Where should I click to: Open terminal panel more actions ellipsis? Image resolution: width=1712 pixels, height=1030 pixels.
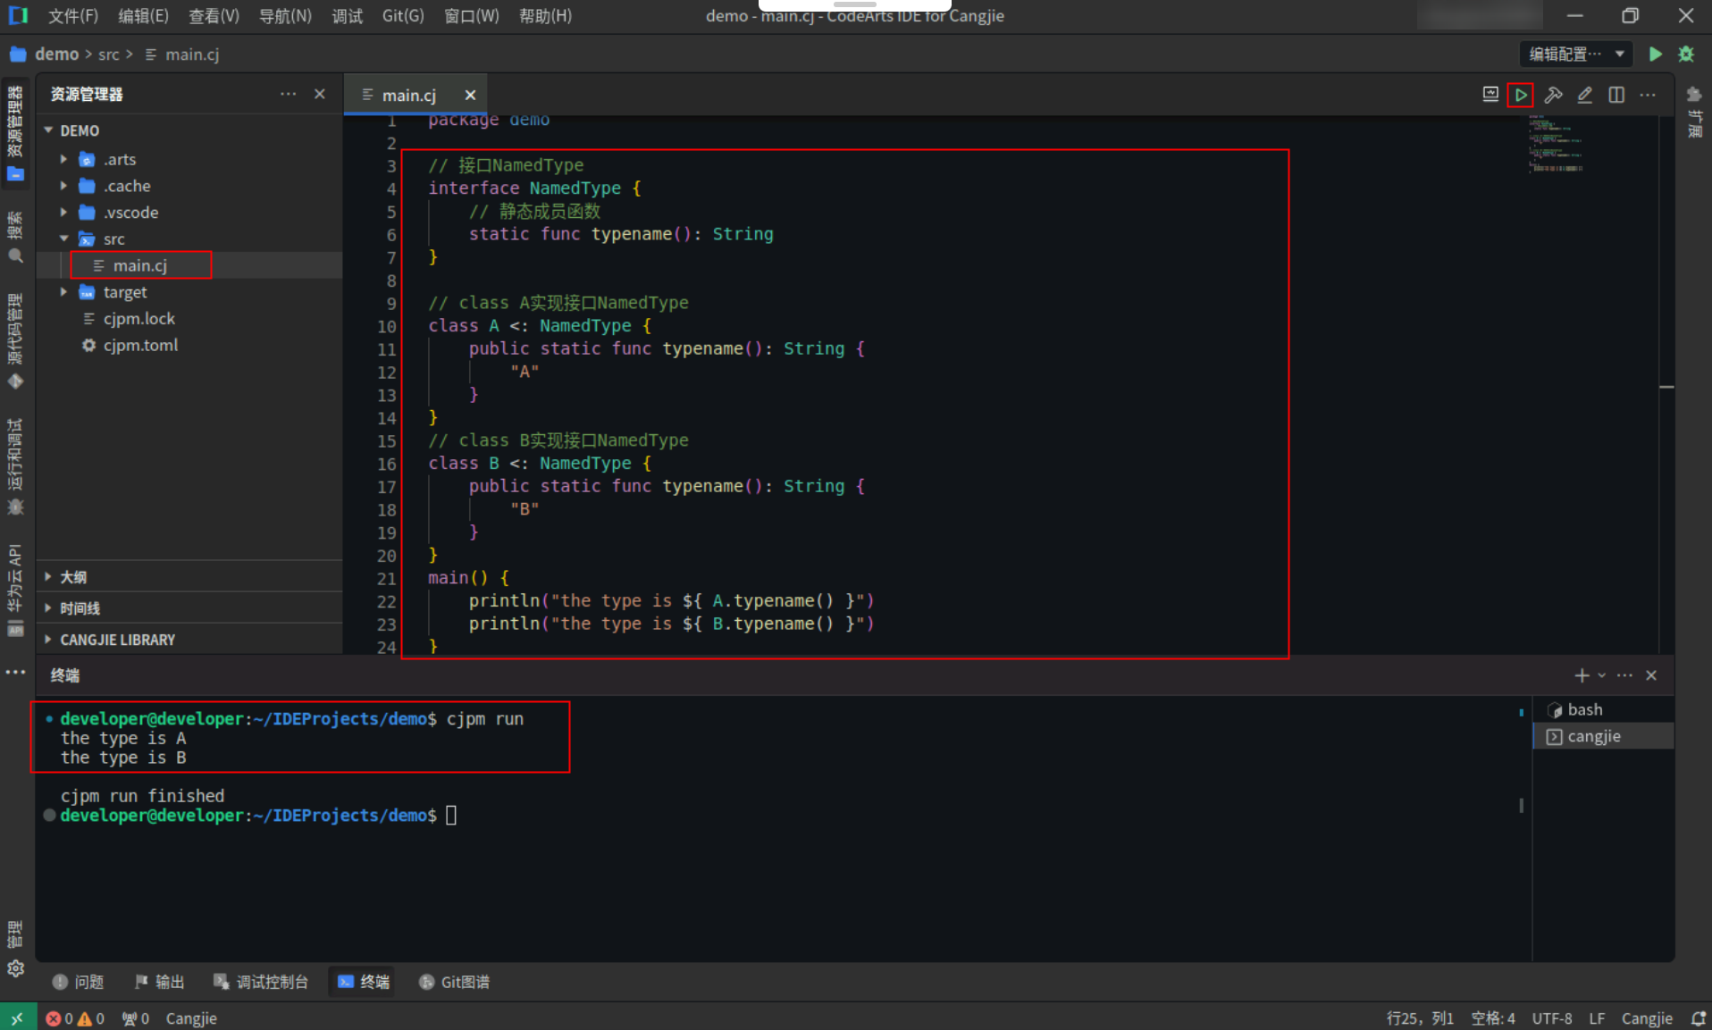tap(1624, 675)
